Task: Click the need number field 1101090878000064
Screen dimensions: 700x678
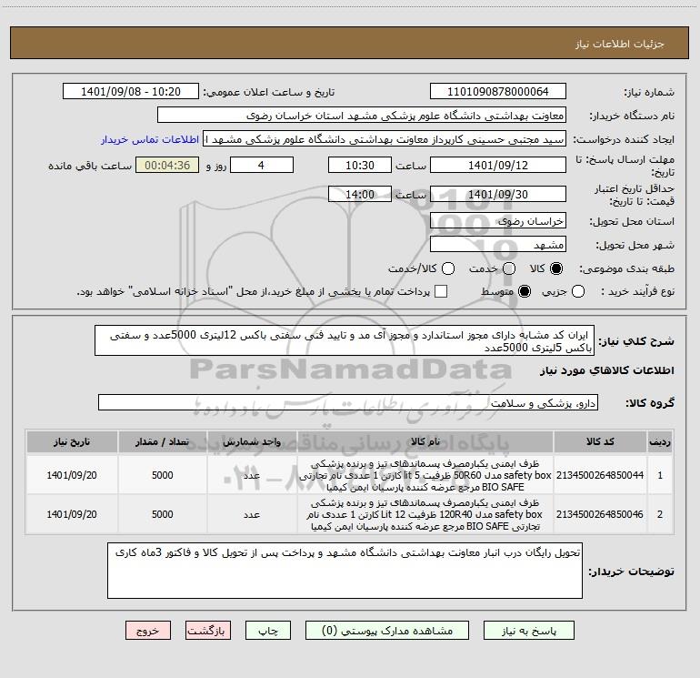Action: [498, 92]
